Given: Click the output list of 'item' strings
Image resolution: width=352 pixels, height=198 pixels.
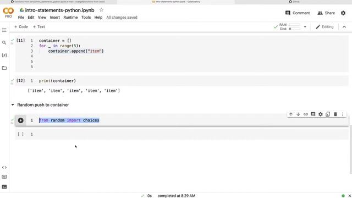Looking at the screenshot, I should coord(74,91).
